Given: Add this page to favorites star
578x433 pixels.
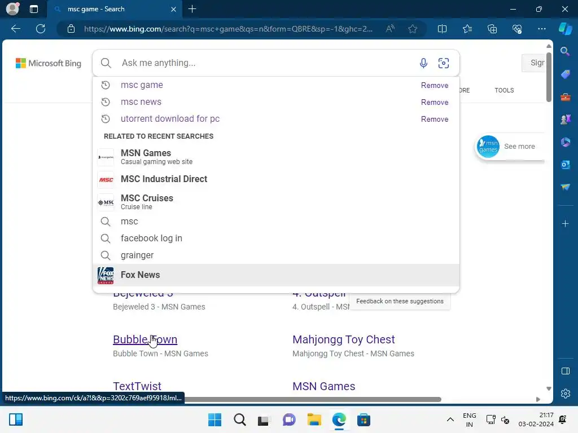Looking at the screenshot, I should click(413, 29).
